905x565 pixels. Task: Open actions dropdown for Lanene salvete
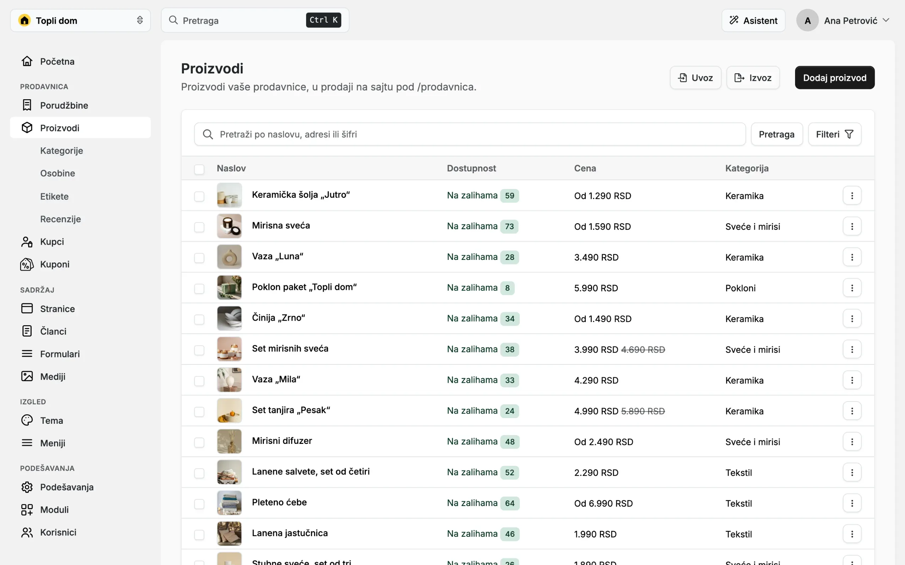click(852, 472)
